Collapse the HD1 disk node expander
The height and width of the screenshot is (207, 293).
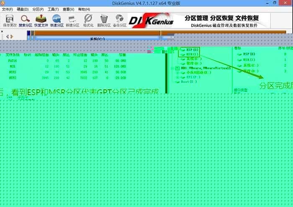[x=172, y=68]
